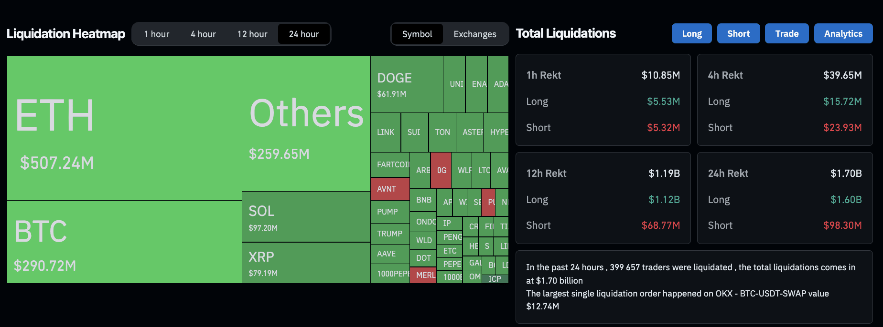Viewport: 883px width, 327px height.
Task: Click the blue Trade button
Action: pos(787,33)
